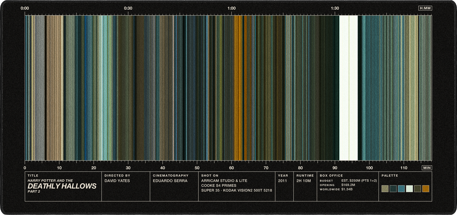Click the H:MM unit badge
457x215 pixels.
tap(425, 8)
